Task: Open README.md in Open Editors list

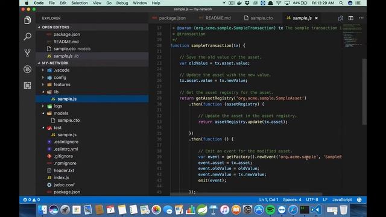Action: [x=66, y=42]
